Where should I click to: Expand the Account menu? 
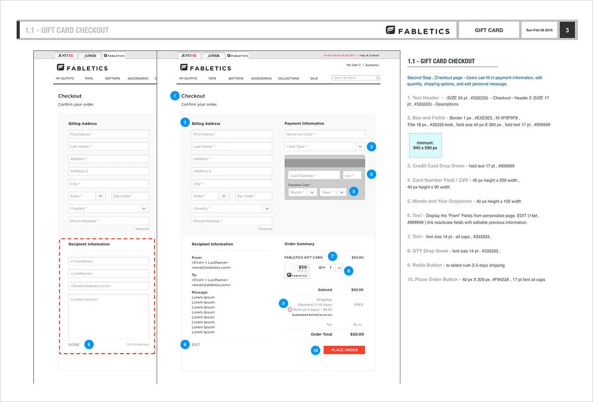tap(372, 65)
